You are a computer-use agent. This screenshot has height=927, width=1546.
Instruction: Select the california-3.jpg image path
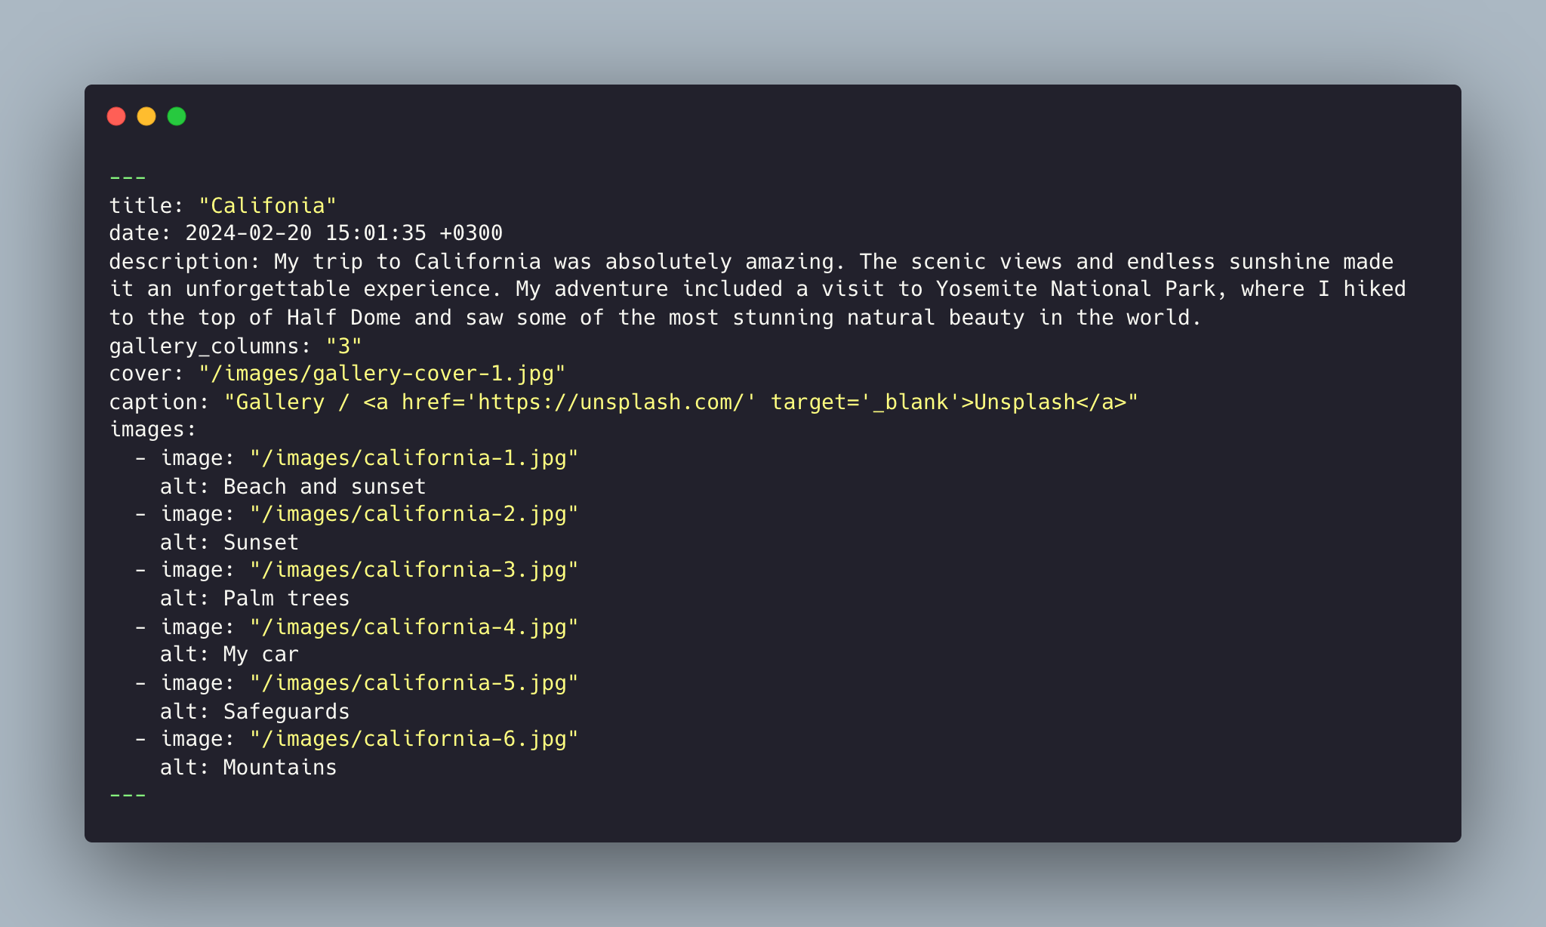pos(414,570)
